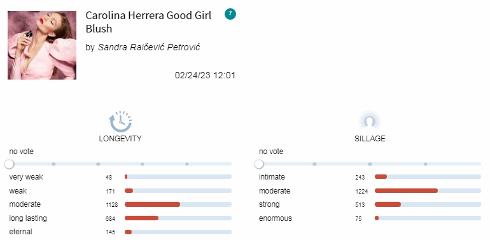Click the longevity slider's no-vote handle

tap(10, 164)
